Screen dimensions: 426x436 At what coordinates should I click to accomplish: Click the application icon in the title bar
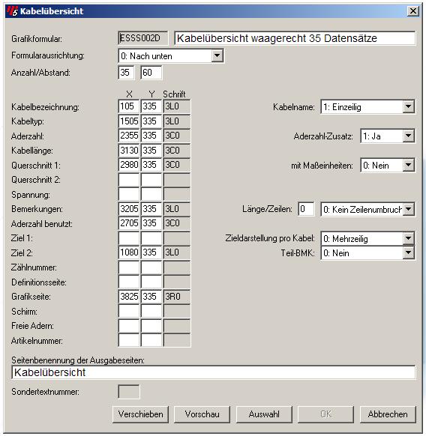coord(12,11)
